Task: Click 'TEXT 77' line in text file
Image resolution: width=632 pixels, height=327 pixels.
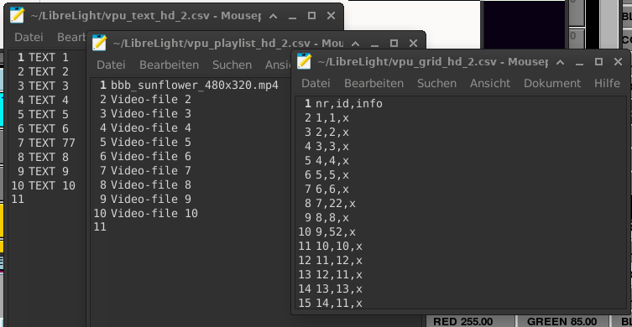Action: click(52, 143)
